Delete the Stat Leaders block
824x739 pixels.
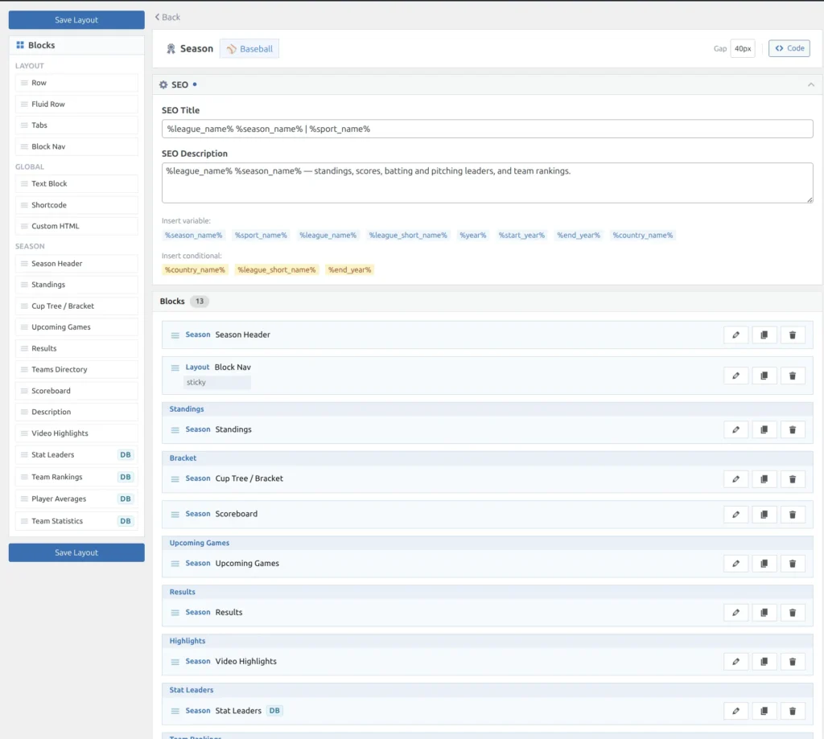(793, 711)
